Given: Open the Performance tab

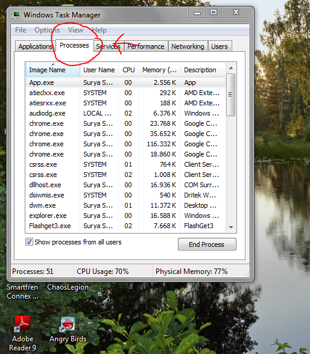Looking at the screenshot, I should coord(146,46).
